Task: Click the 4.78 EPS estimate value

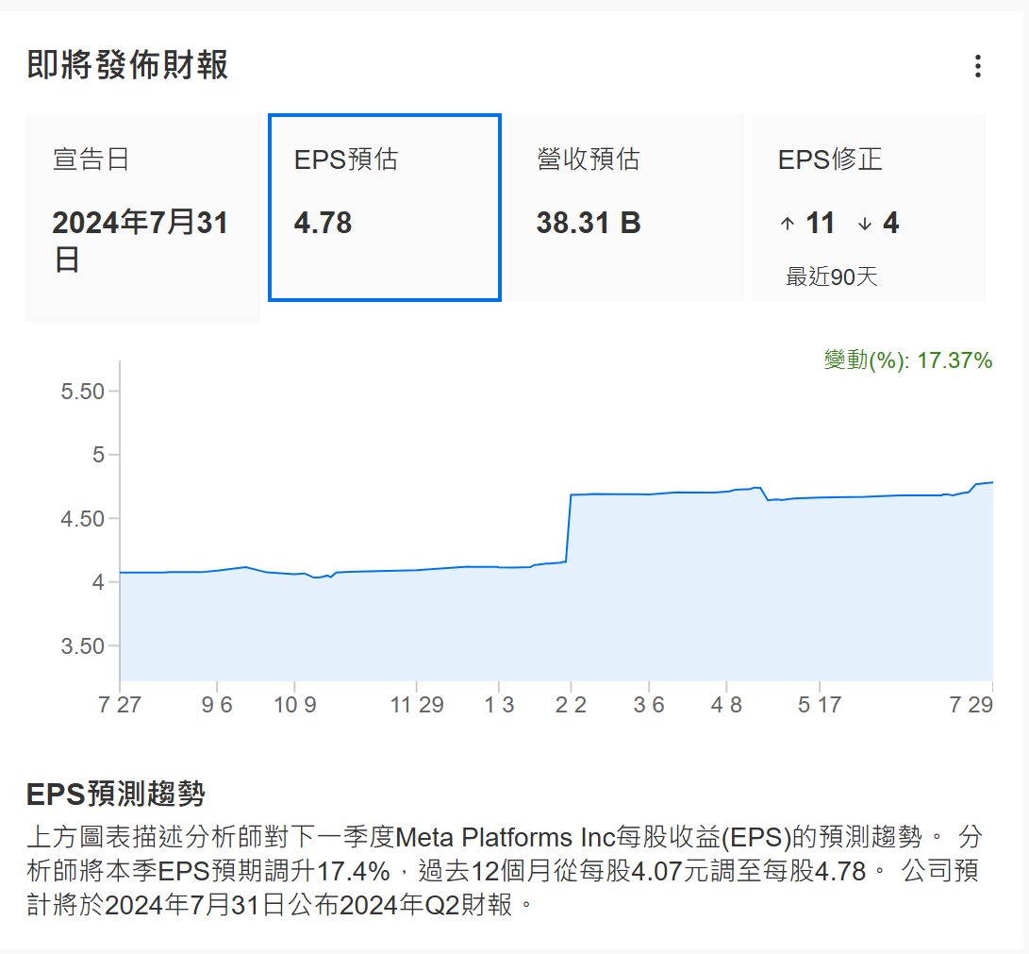Action: (x=323, y=224)
